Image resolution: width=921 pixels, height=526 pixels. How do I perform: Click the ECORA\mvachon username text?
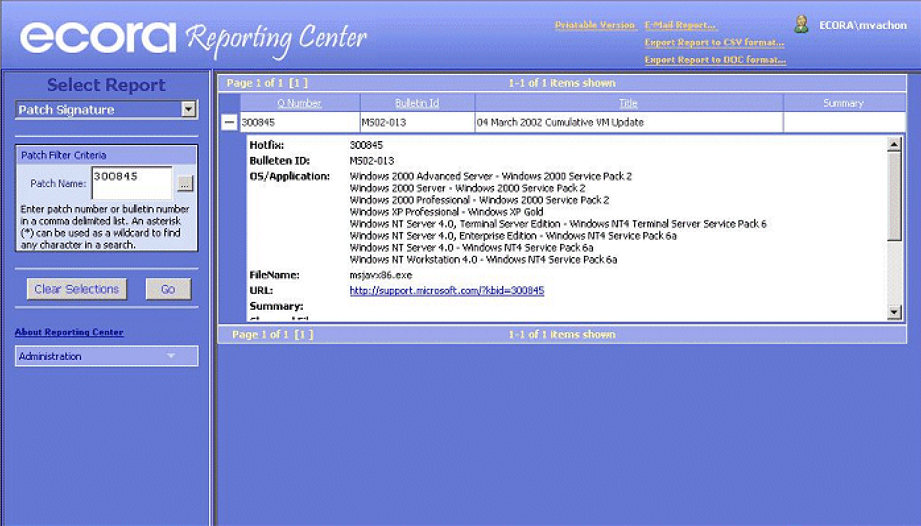[863, 26]
